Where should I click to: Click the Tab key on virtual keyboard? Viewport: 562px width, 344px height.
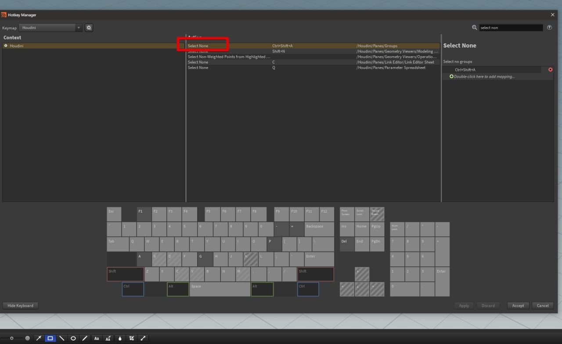pyautogui.click(x=118, y=245)
